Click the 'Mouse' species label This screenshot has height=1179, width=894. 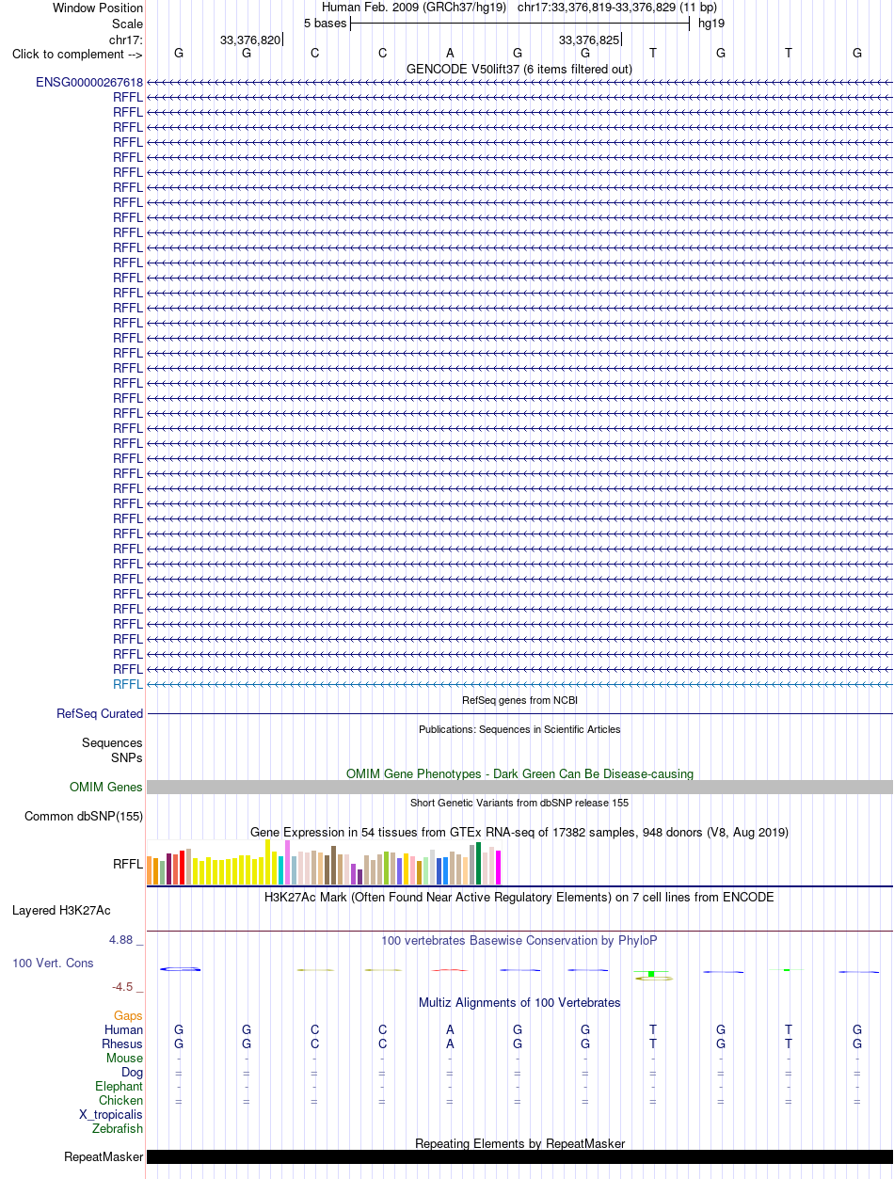pyautogui.click(x=125, y=1058)
